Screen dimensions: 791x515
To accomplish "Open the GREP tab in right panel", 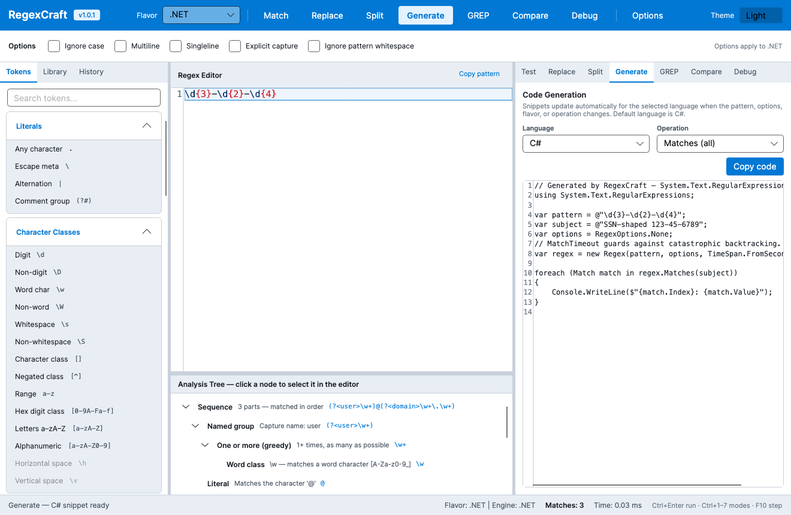I will [x=669, y=72].
